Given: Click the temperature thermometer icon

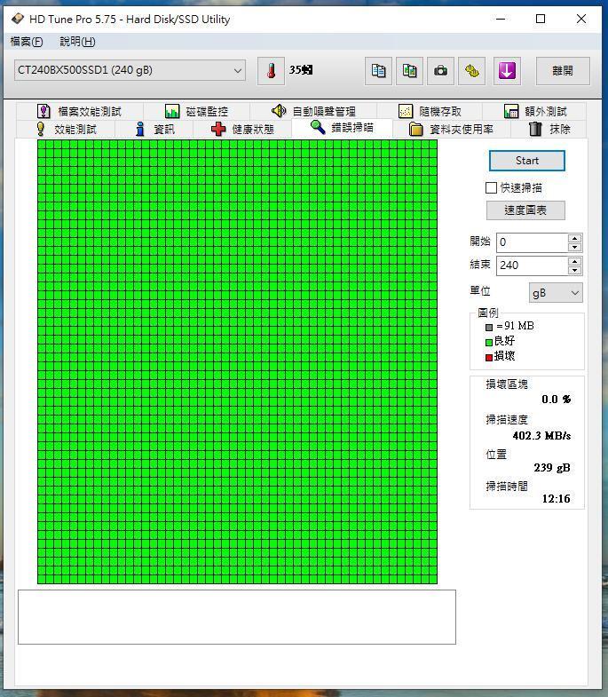Looking at the screenshot, I should (x=271, y=71).
